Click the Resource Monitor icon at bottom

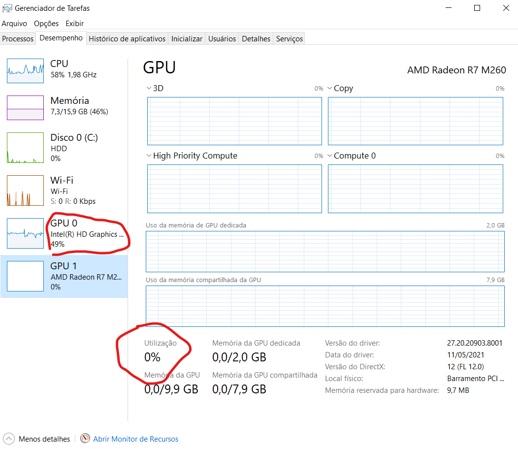coord(85,439)
